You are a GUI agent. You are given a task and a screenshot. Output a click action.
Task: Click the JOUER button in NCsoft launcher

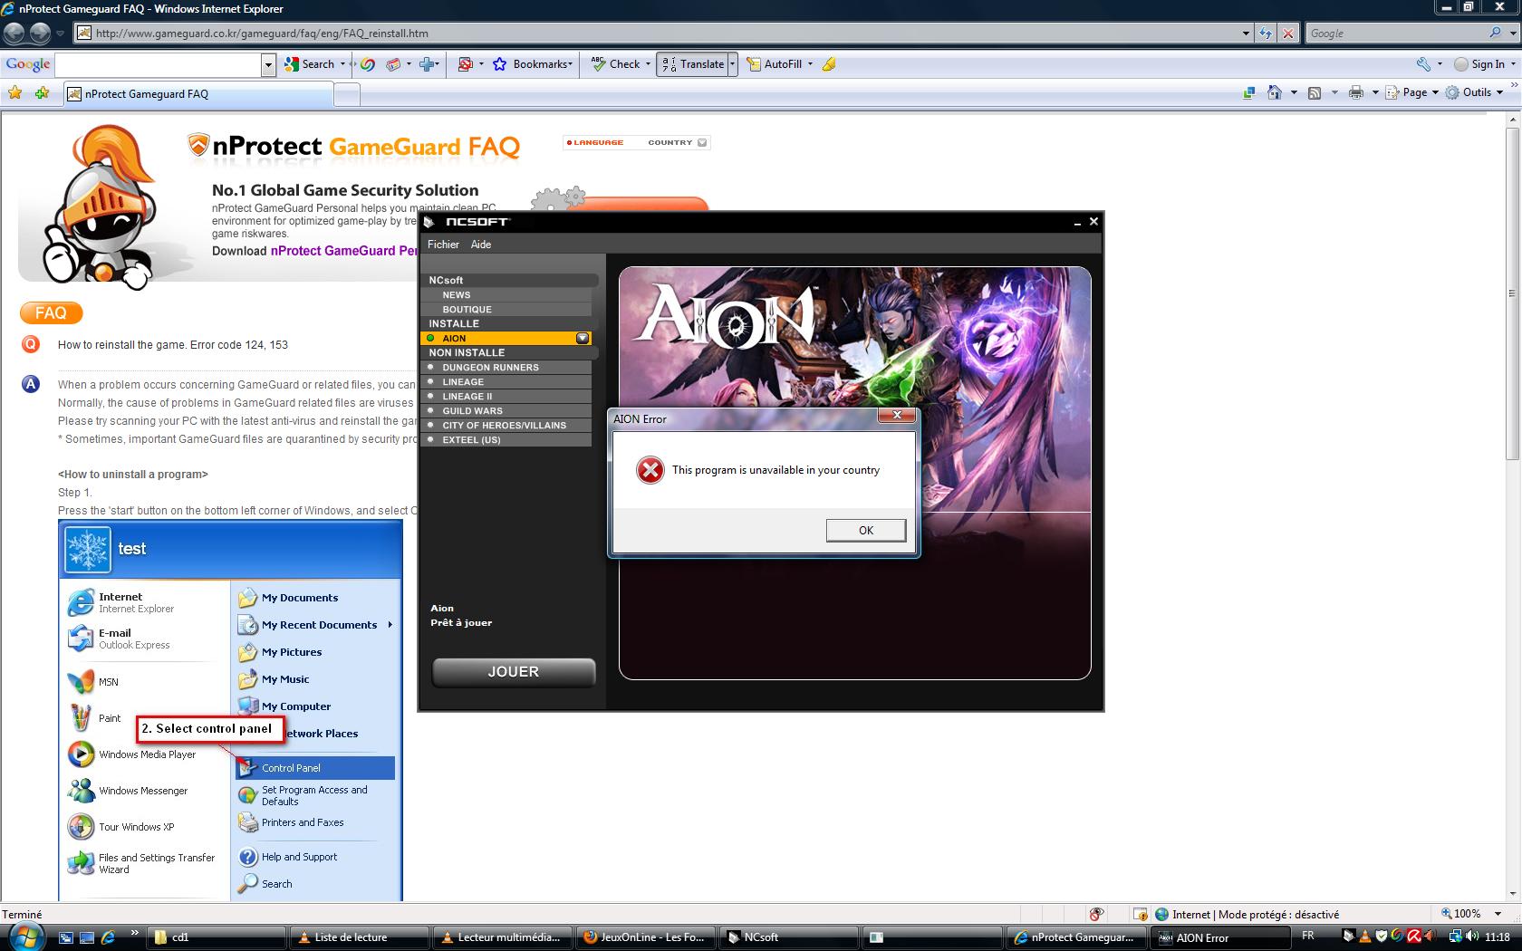point(514,672)
